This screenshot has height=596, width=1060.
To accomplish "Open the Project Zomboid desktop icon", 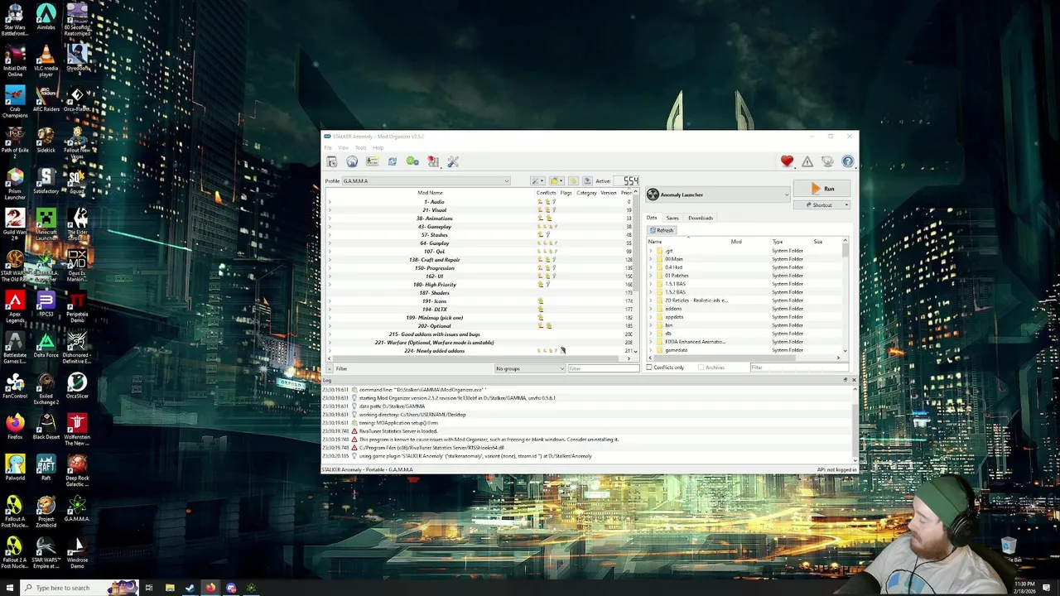I will (46, 512).
